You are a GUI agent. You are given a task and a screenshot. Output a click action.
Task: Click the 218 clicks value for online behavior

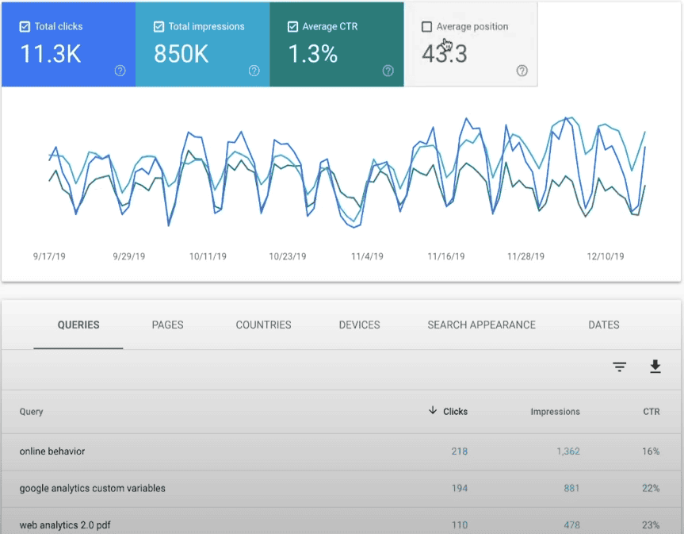coord(460,451)
